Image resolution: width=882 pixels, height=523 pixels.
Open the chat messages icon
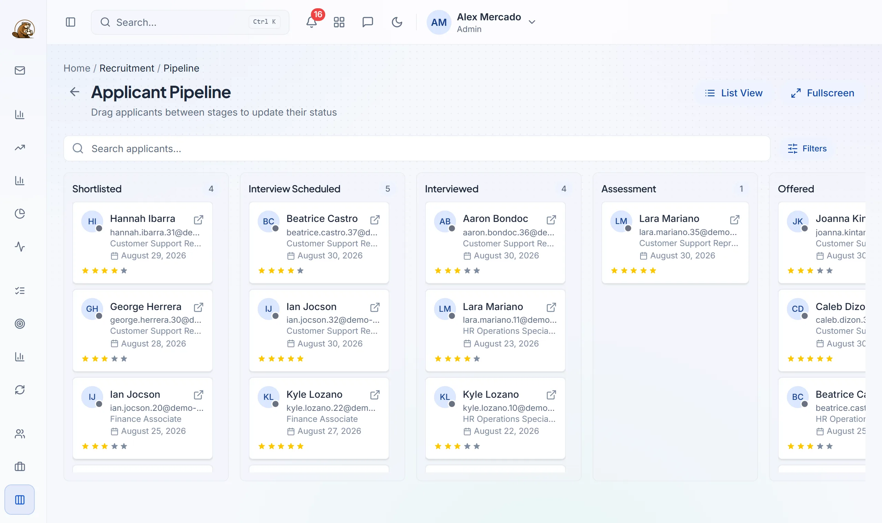[368, 22]
